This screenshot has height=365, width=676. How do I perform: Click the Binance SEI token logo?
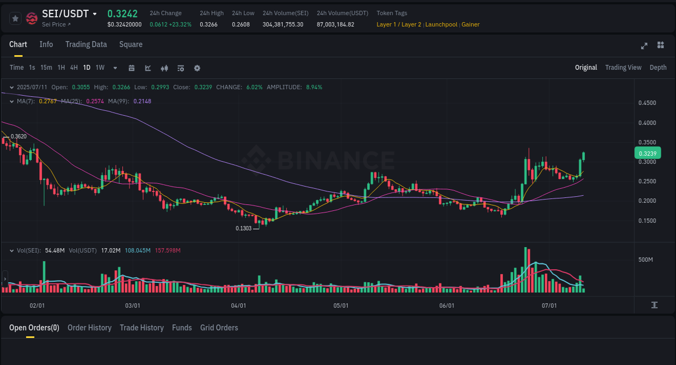[x=31, y=18]
